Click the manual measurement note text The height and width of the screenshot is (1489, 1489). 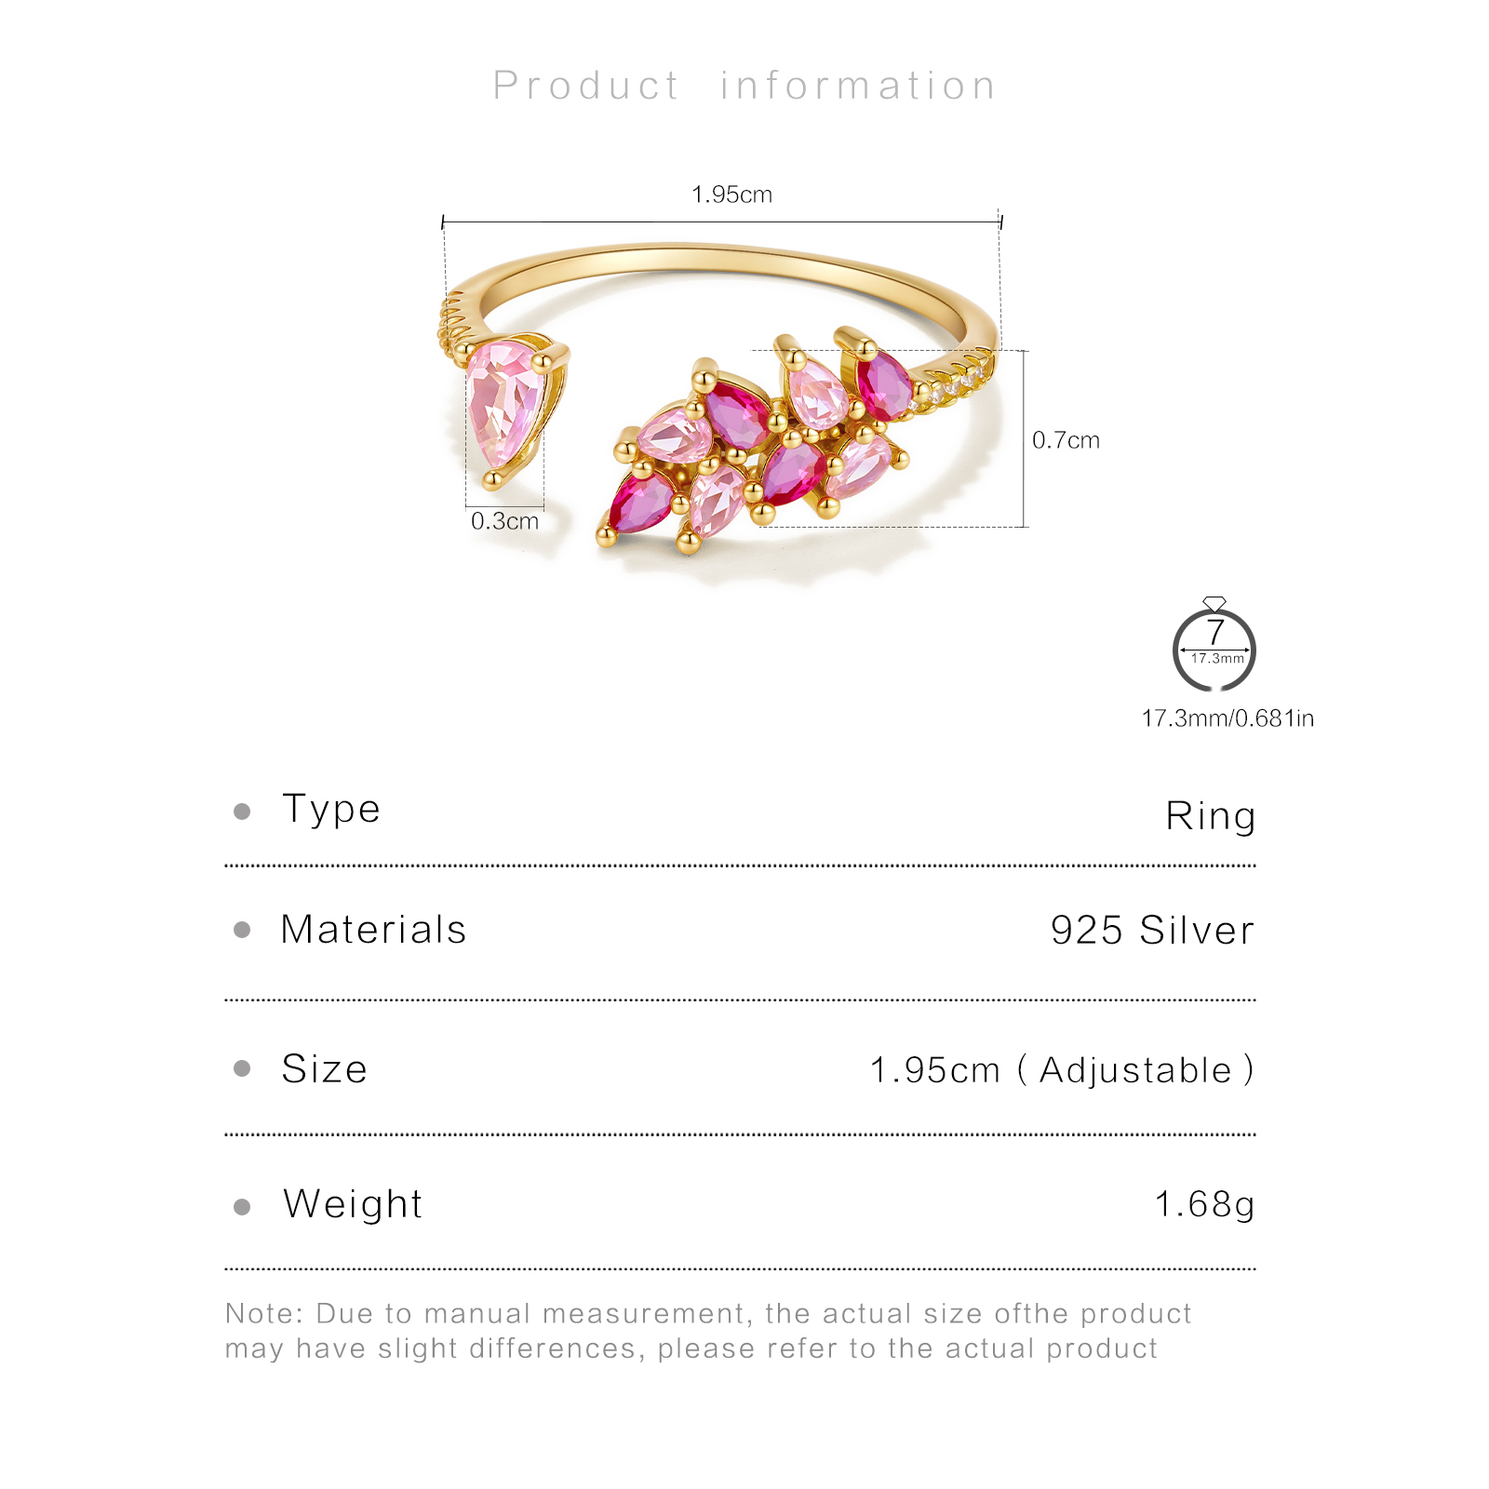(707, 1331)
